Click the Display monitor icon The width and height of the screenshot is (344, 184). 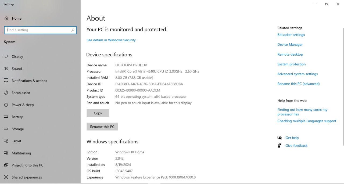tap(6, 56)
